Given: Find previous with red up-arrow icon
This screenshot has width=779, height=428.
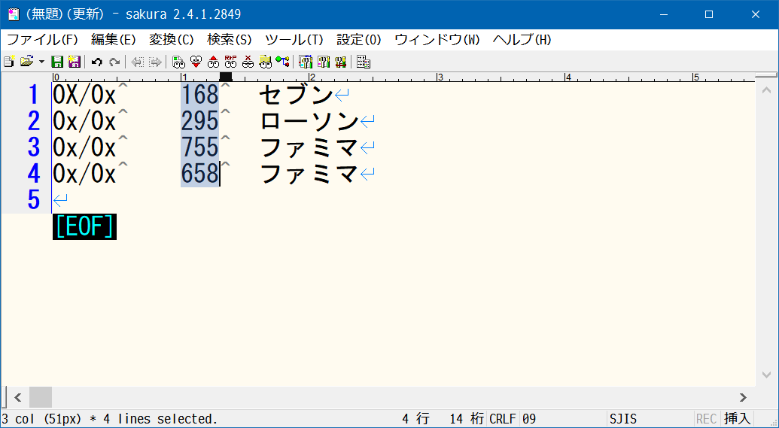Looking at the screenshot, I should tap(214, 62).
